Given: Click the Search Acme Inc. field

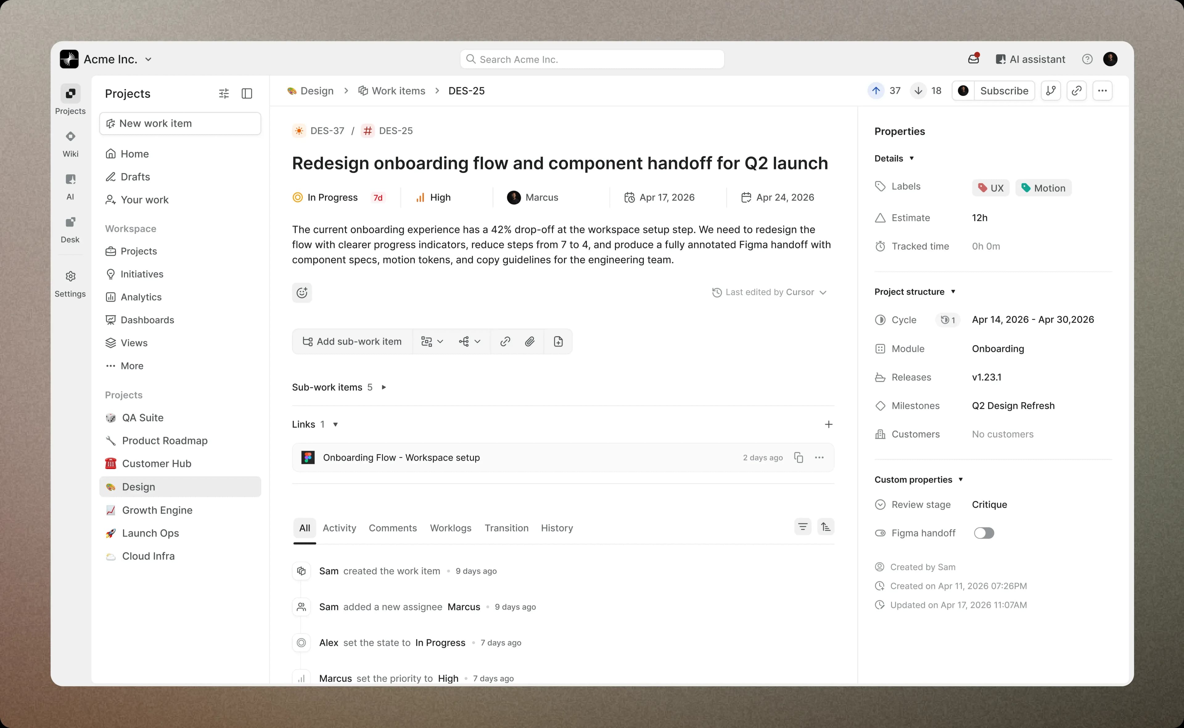Looking at the screenshot, I should click(x=592, y=59).
